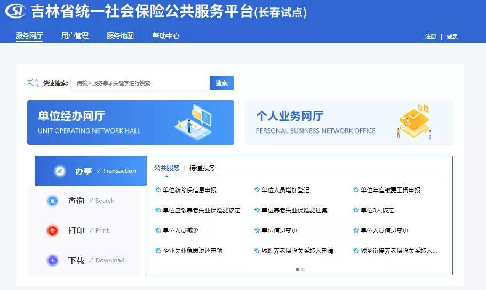Viewport: 486px width, 290px height.
Task: Click icon beside 单位新参保信息申报
Action: 158,190
